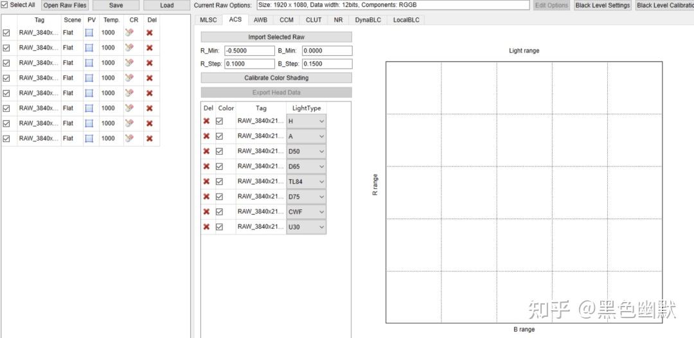Delete the first raw file with red X
Viewport: 694px width, 338px height.
point(150,33)
